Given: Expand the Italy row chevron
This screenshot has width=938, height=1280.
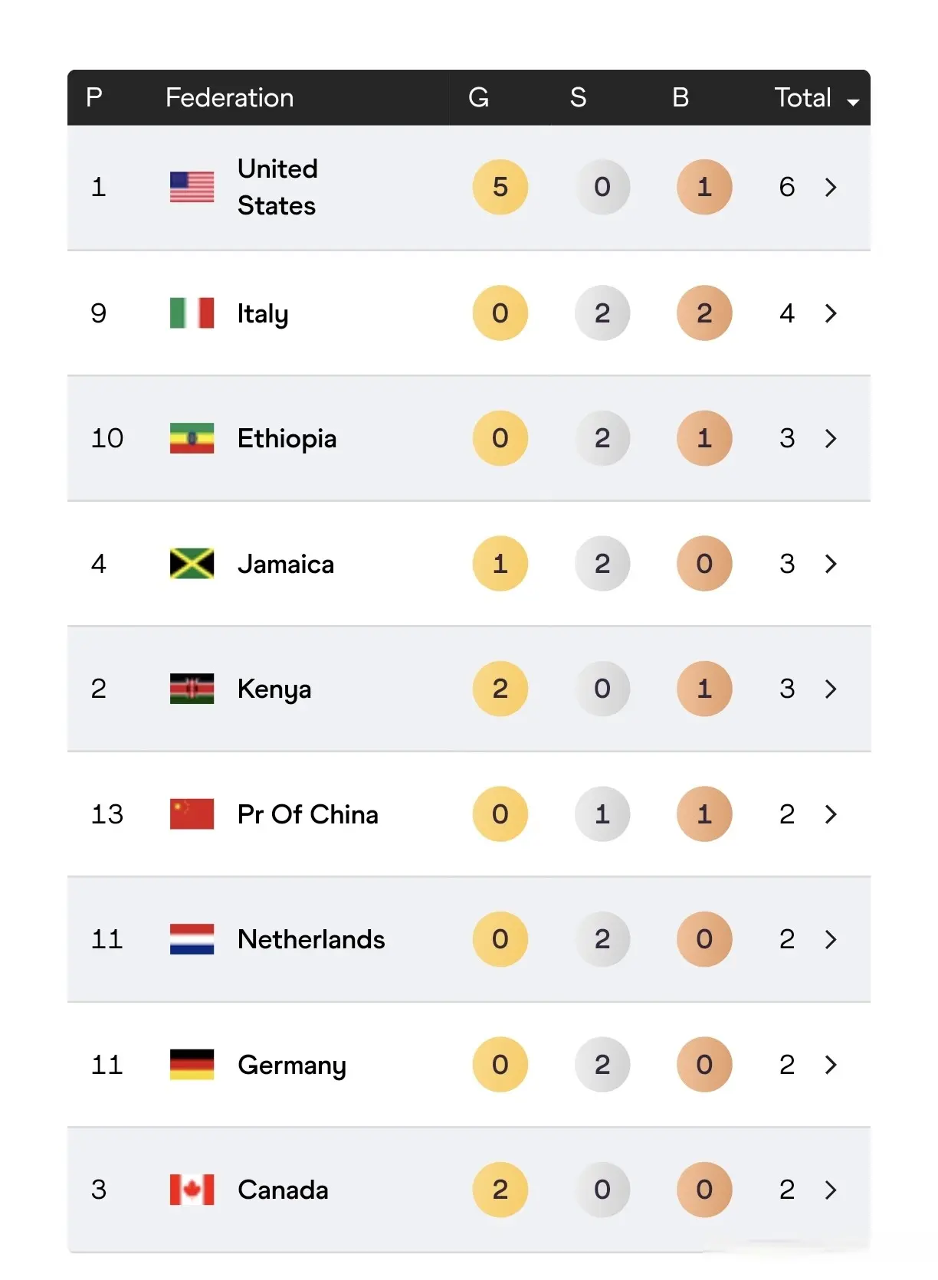Looking at the screenshot, I should click(x=831, y=313).
